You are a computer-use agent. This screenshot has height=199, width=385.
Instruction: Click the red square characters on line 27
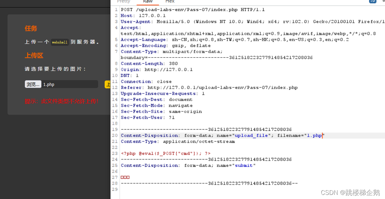coord(125,177)
